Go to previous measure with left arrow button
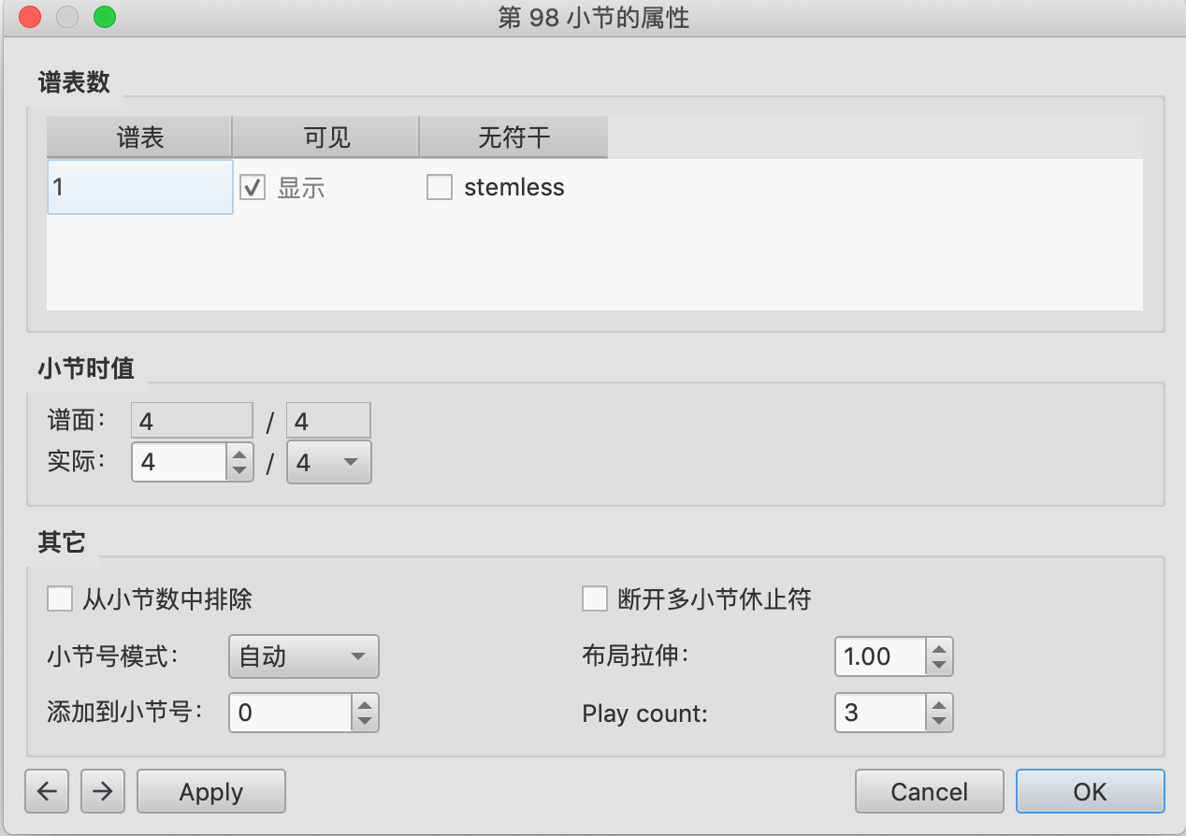This screenshot has width=1186, height=836. point(47,792)
